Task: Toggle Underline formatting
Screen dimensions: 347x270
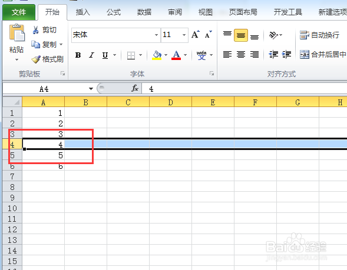Action: pyautogui.click(x=105, y=55)
